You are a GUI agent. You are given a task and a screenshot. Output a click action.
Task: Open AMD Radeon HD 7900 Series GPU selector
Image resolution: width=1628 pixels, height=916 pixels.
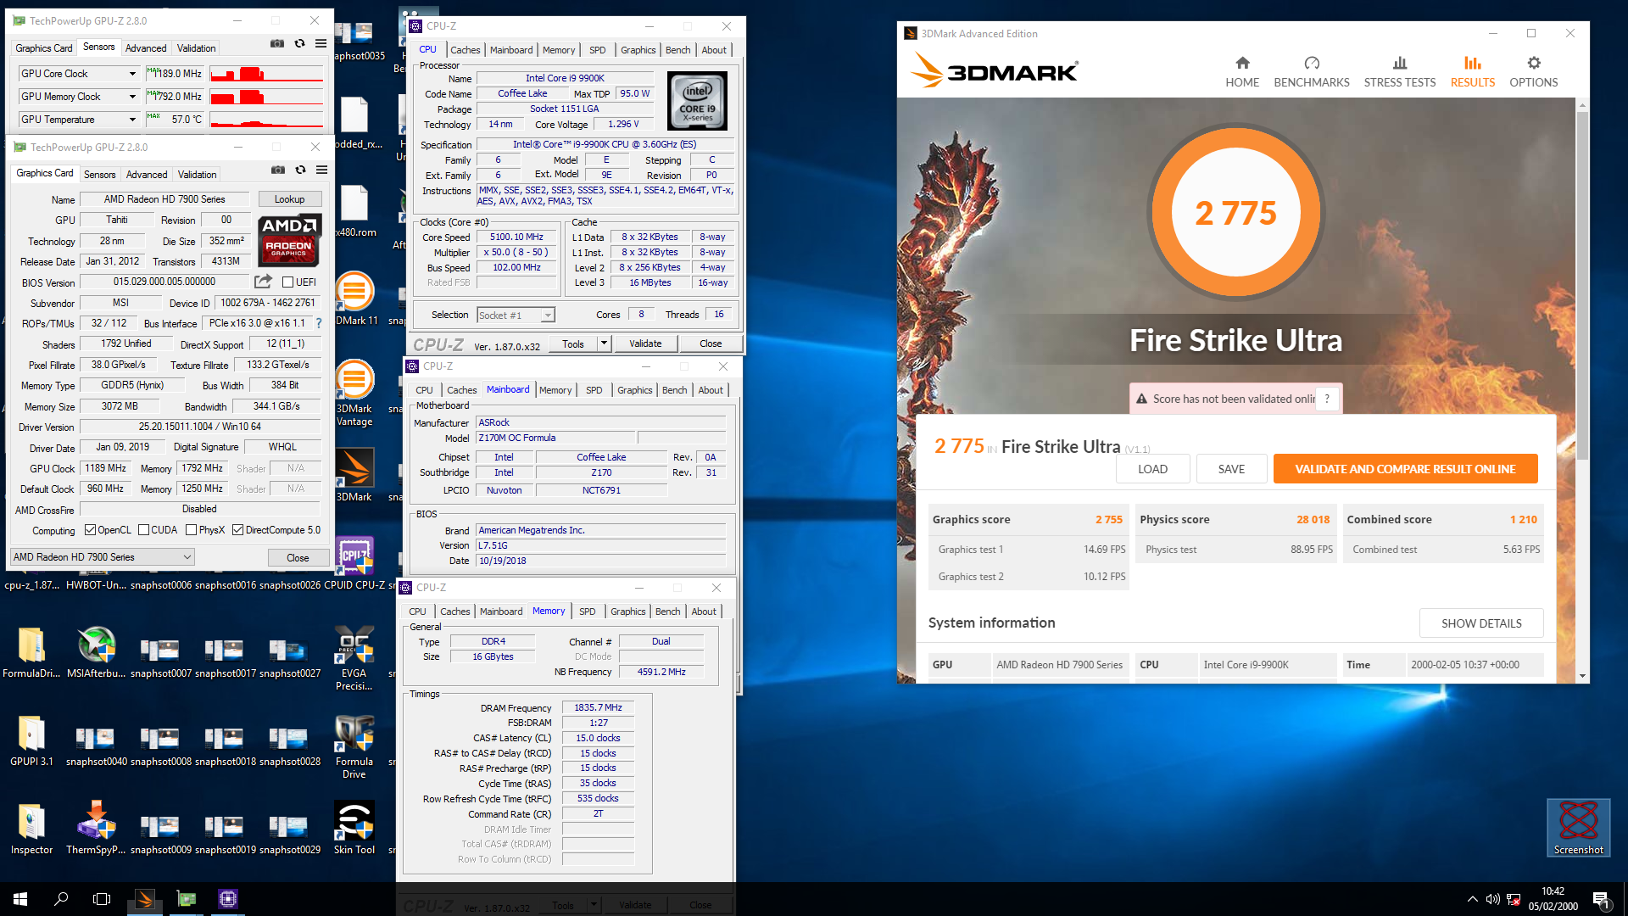pyautogui.click(x=102, y=557)
